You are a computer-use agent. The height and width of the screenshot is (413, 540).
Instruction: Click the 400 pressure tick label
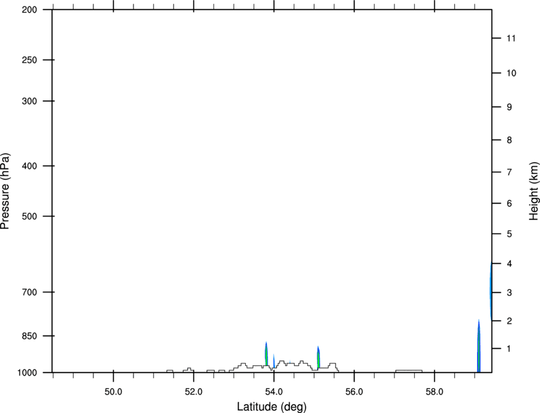pos(29,166)
